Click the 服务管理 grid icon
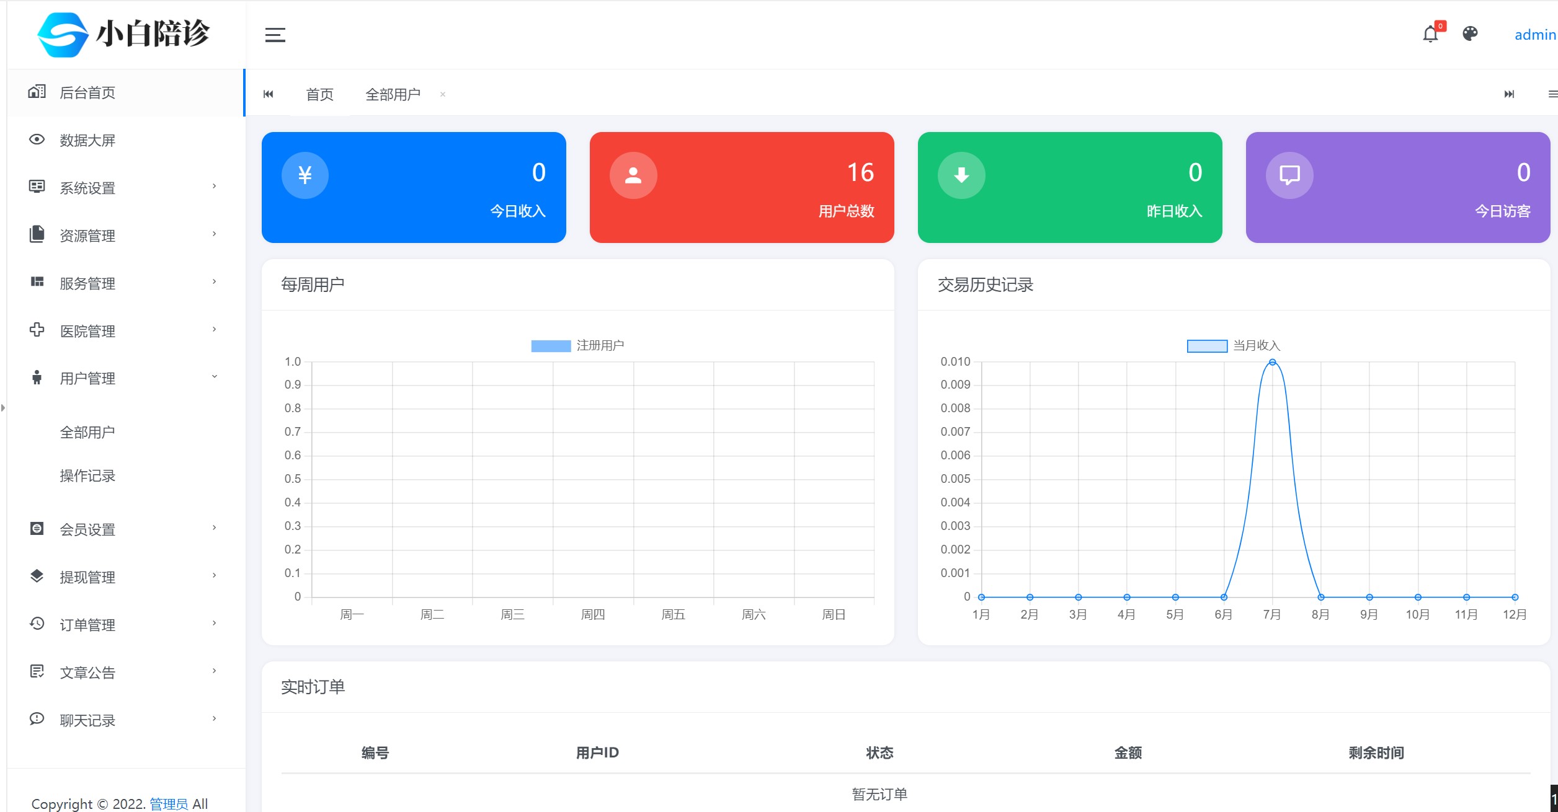1558x812 pixels. click(x=37, y=282)
